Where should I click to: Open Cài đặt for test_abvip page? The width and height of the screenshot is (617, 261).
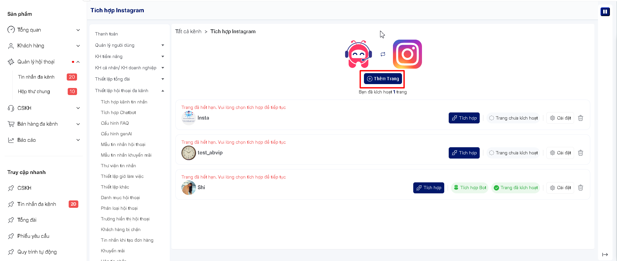pyautogui.click(x=560, y=153)
